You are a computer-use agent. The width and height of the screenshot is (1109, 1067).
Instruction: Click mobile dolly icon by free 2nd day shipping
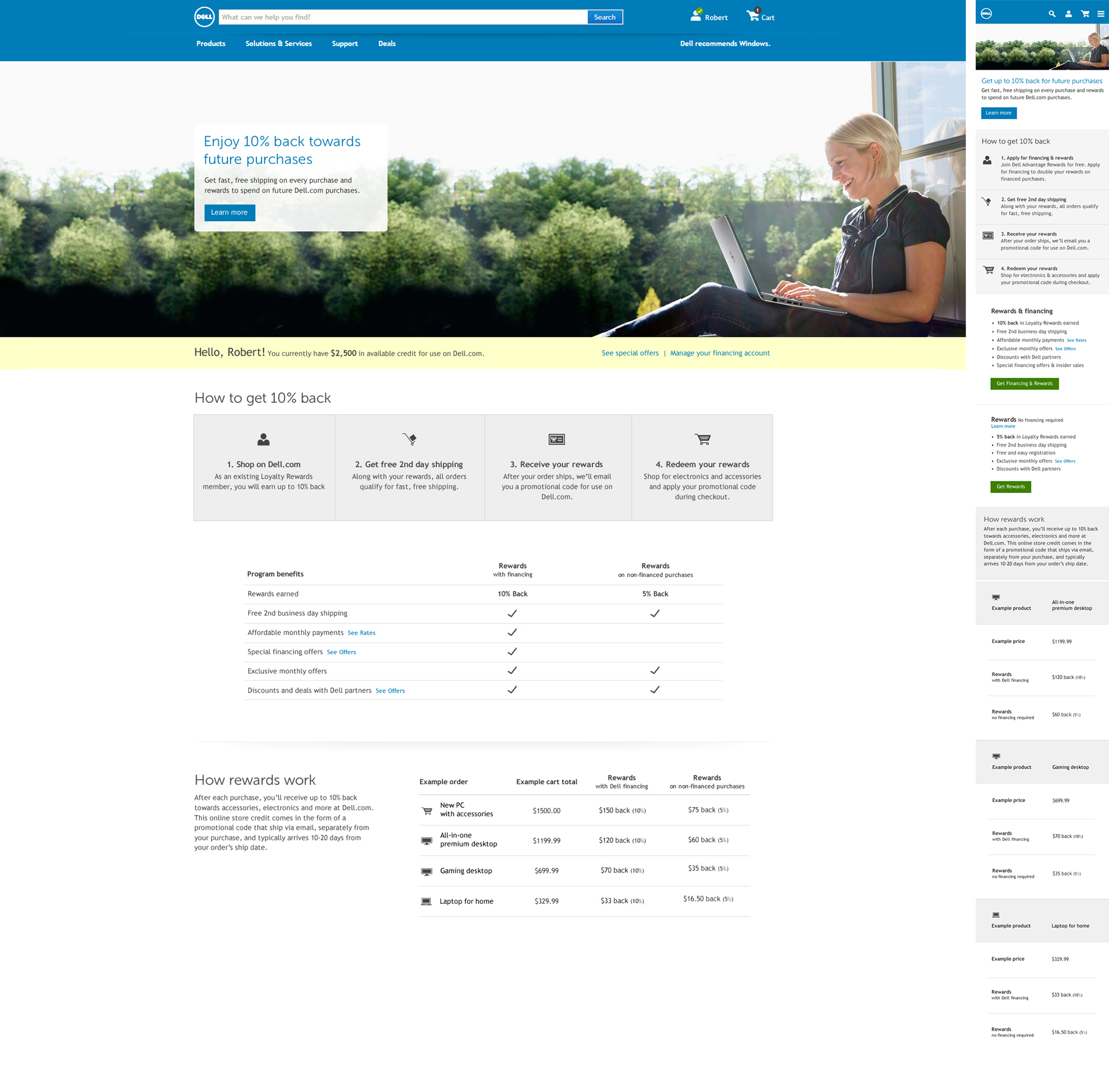click(x=987, y=201)
